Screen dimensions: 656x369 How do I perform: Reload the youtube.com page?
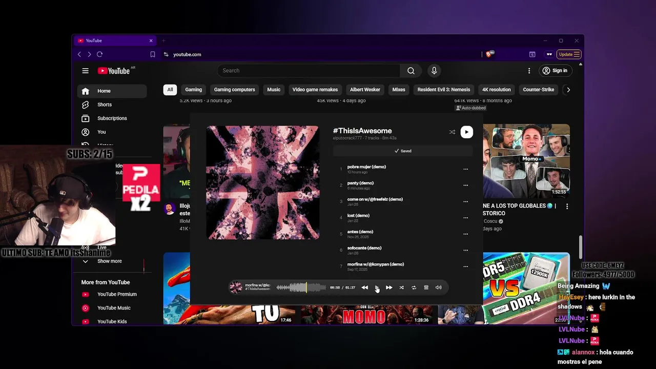[99, 54]
